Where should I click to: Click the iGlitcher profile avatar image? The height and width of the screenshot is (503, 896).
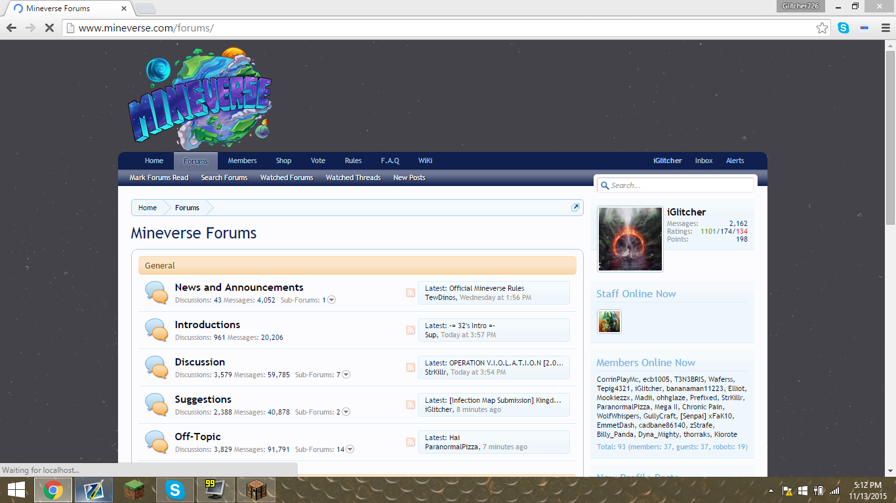click(x=630, y=239)
